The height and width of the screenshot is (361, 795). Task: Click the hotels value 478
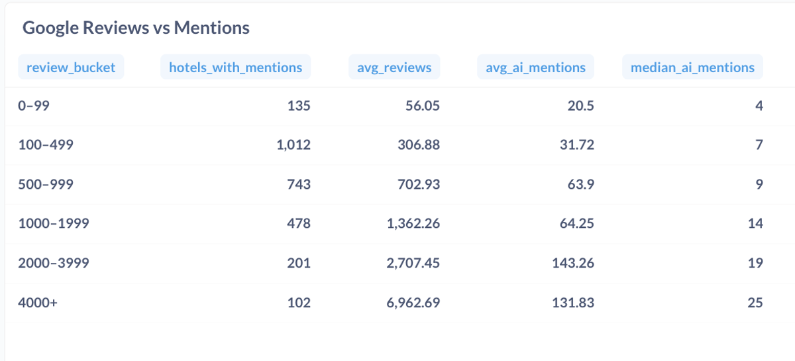(x=299, y=223)
